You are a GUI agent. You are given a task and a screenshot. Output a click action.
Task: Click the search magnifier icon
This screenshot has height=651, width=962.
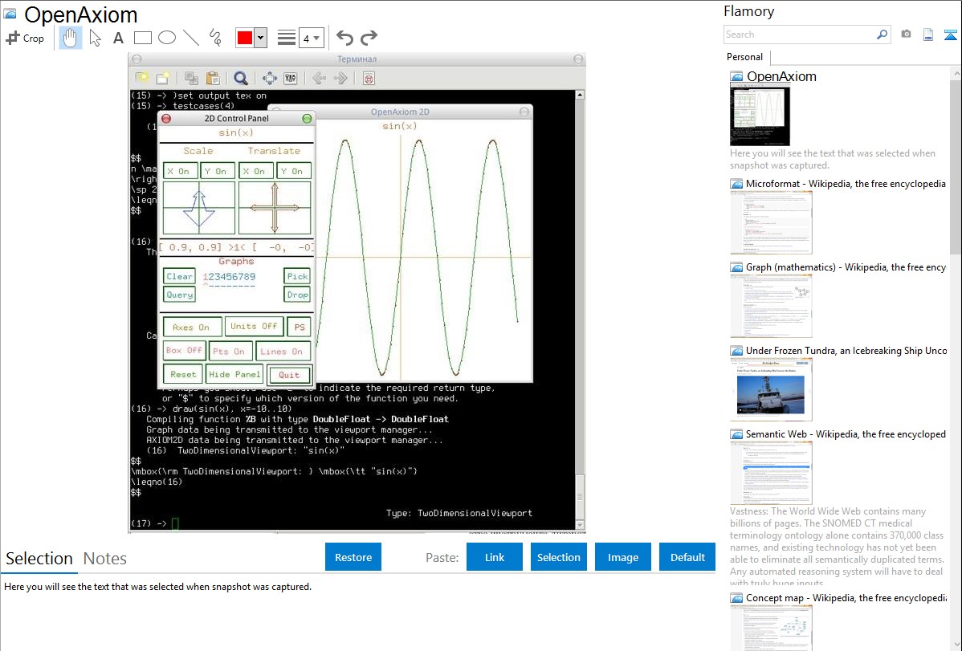pos(883,35)
